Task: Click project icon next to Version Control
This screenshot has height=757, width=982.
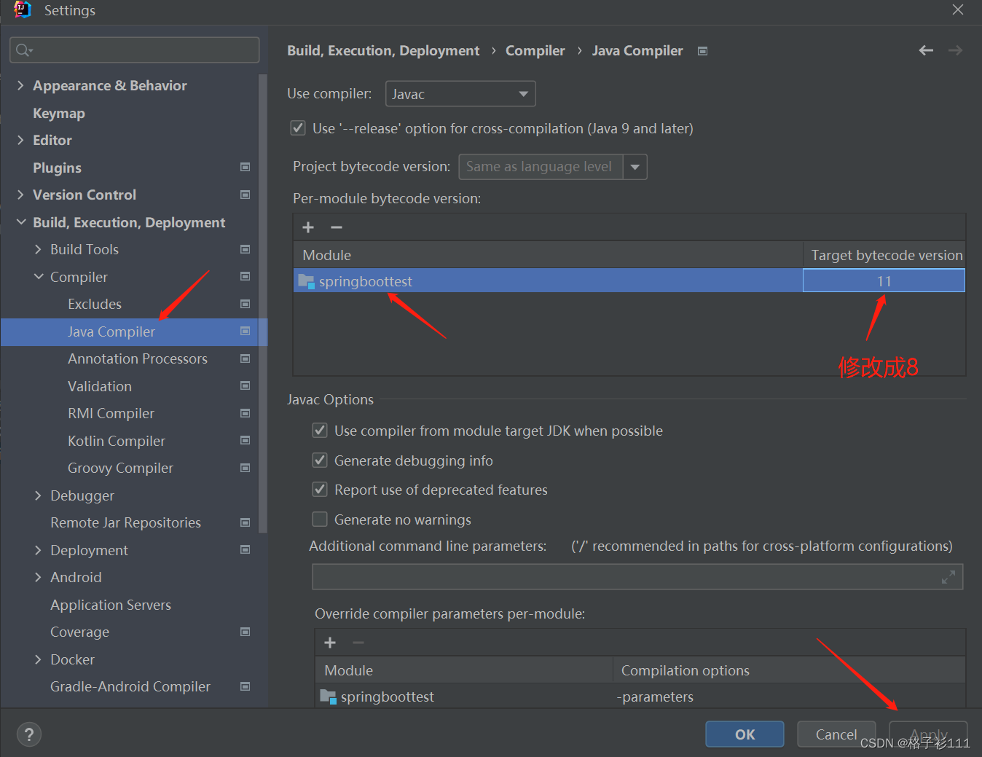Action: [245, 195]
